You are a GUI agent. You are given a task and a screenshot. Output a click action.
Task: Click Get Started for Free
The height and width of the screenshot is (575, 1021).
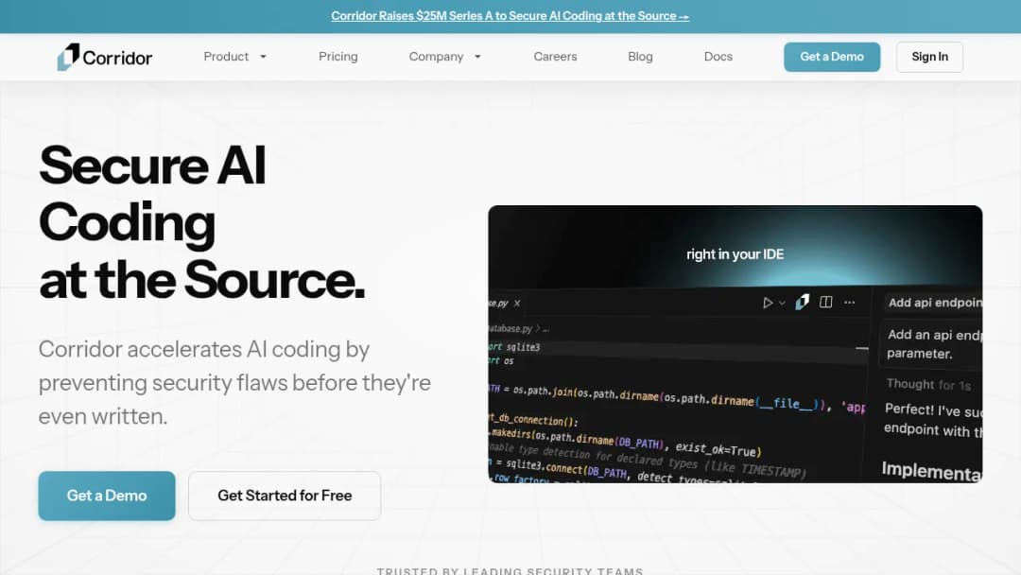(x=285, y=496)
